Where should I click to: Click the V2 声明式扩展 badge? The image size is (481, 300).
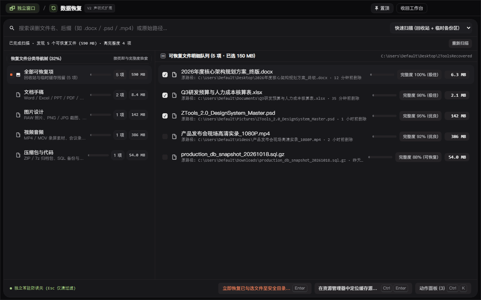[100, 8]
